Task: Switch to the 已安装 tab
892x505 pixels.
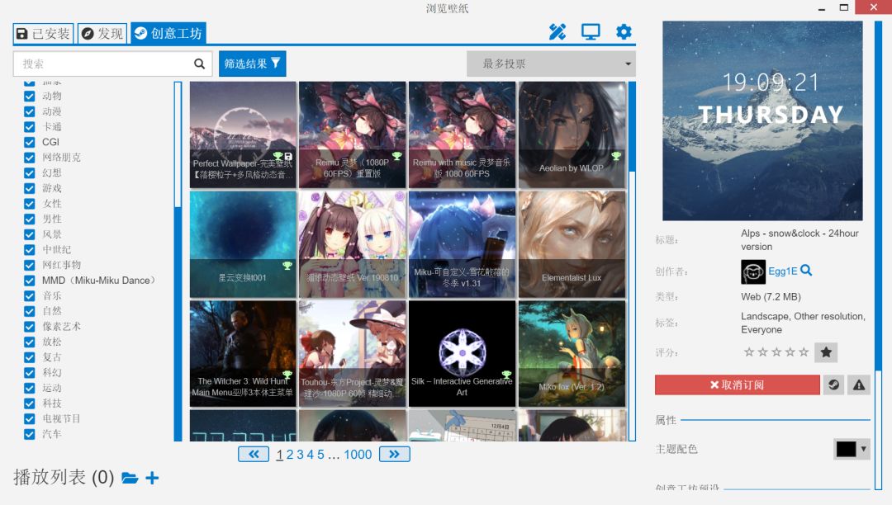Action: point(44,34)
